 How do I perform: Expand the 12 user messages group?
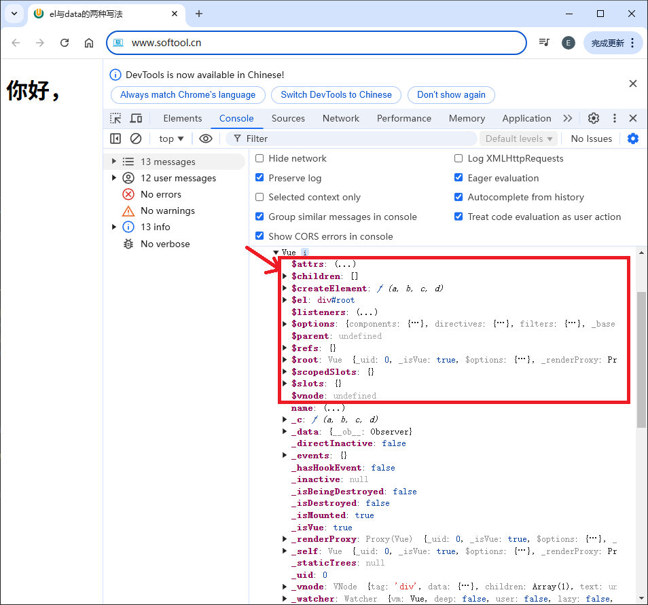(114, 178)
